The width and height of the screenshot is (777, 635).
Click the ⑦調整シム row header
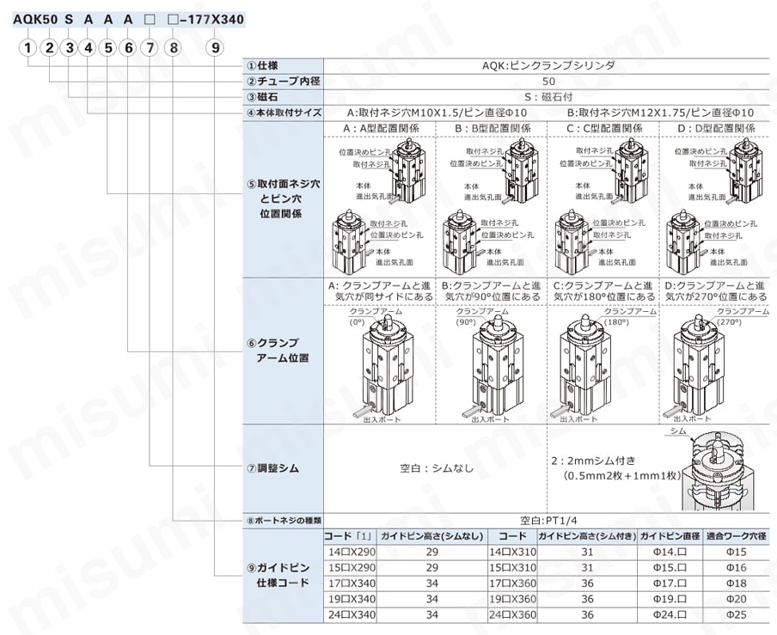click(283, 468)
